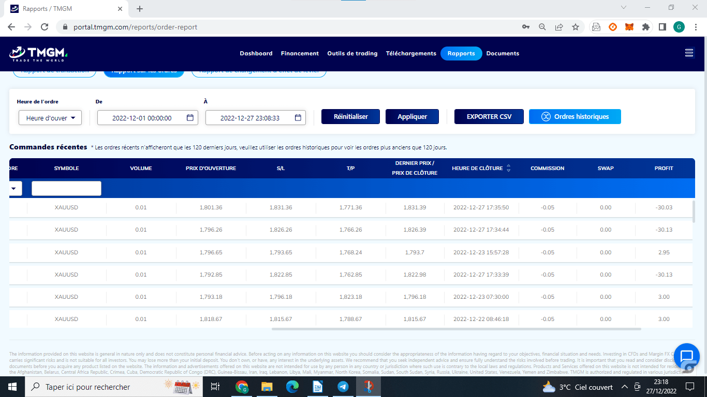Click the horizontal scrollbar under the table
Viewport: 707px width, 397px height.
456,329
